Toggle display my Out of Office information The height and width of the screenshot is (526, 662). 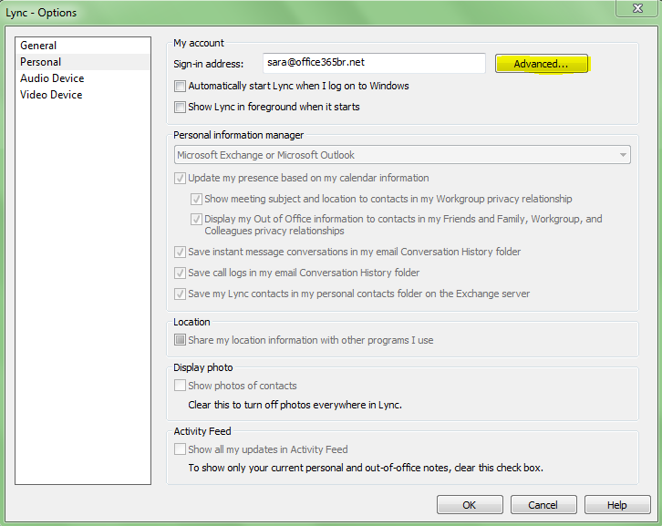click(x=197, y=220)
